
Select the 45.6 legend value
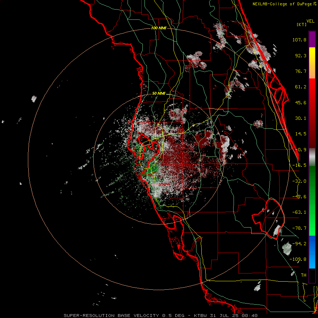(x=301, y=102)
